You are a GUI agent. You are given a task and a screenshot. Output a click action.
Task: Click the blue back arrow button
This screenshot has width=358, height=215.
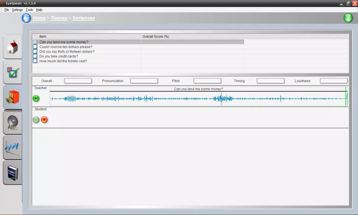click(26, 18)
